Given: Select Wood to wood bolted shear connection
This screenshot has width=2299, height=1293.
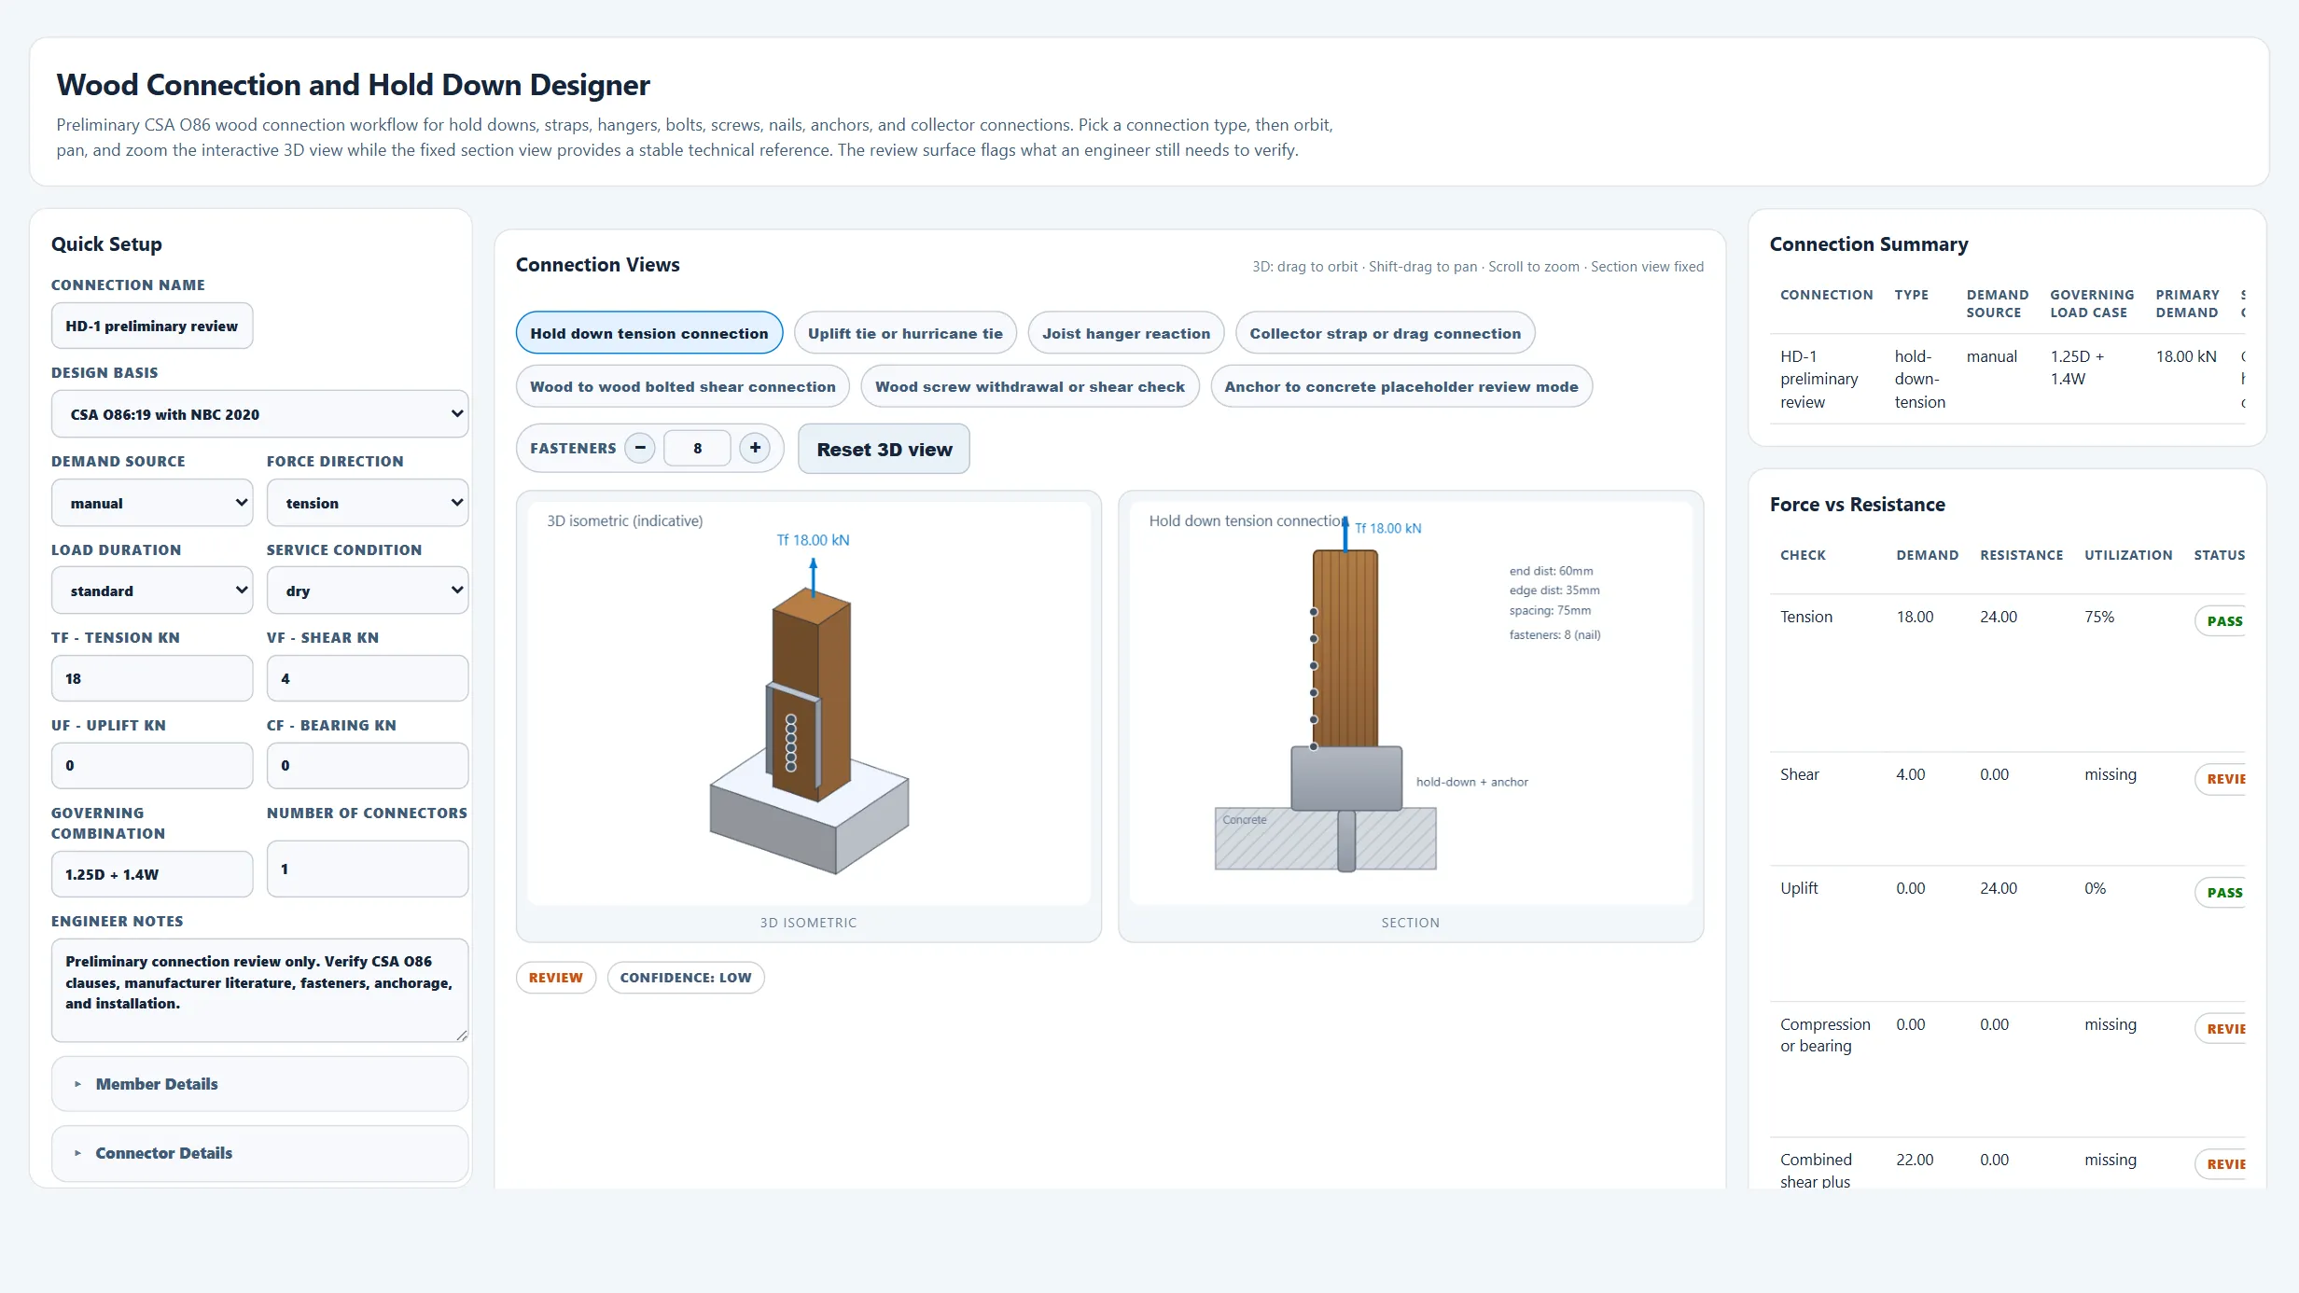Looking at the screenshot, I should coord(683,386).
